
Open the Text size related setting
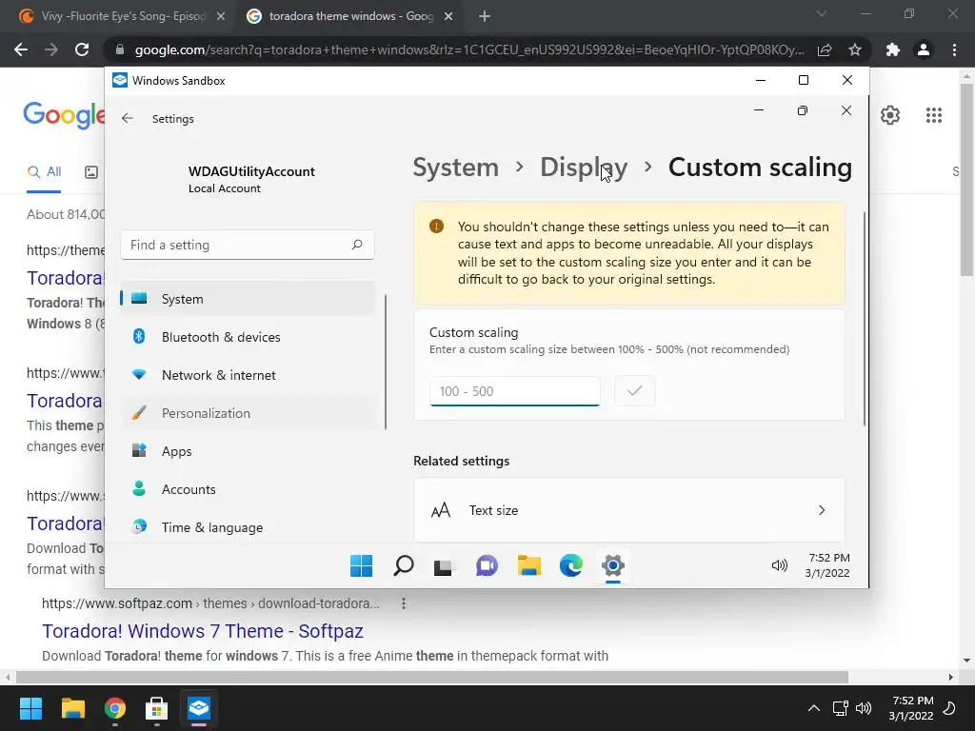point(628,510)
